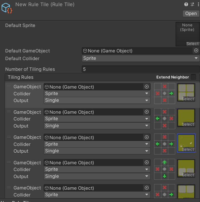Open fifth rule's Collider dropdown
200x202 pixels.
pyautogui.click(x=97, y=195)
